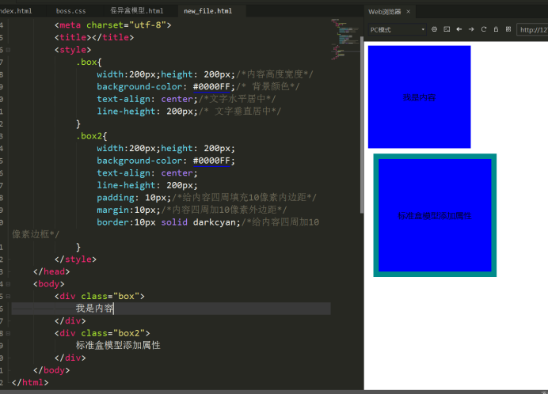548x394 pixels.
Task: Go back with the left arrow icon
Action: [459, 29]
